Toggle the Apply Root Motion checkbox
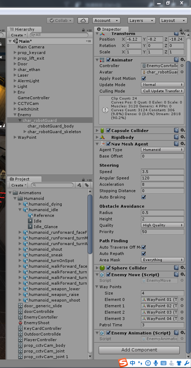 pos(144,78)
